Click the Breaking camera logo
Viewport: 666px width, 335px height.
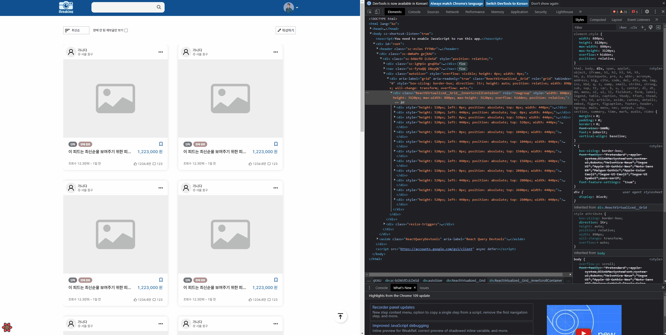tap(66, 7)
